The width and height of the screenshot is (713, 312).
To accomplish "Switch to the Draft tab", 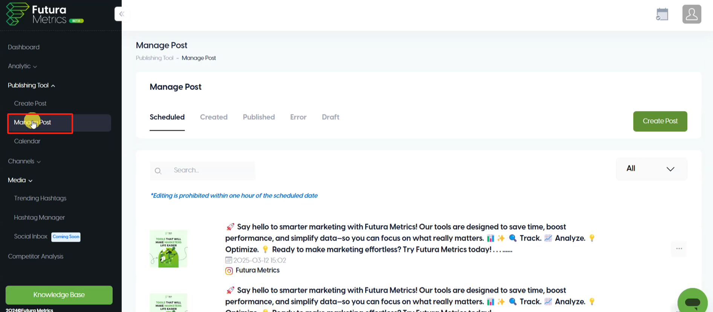I will 330,117.
